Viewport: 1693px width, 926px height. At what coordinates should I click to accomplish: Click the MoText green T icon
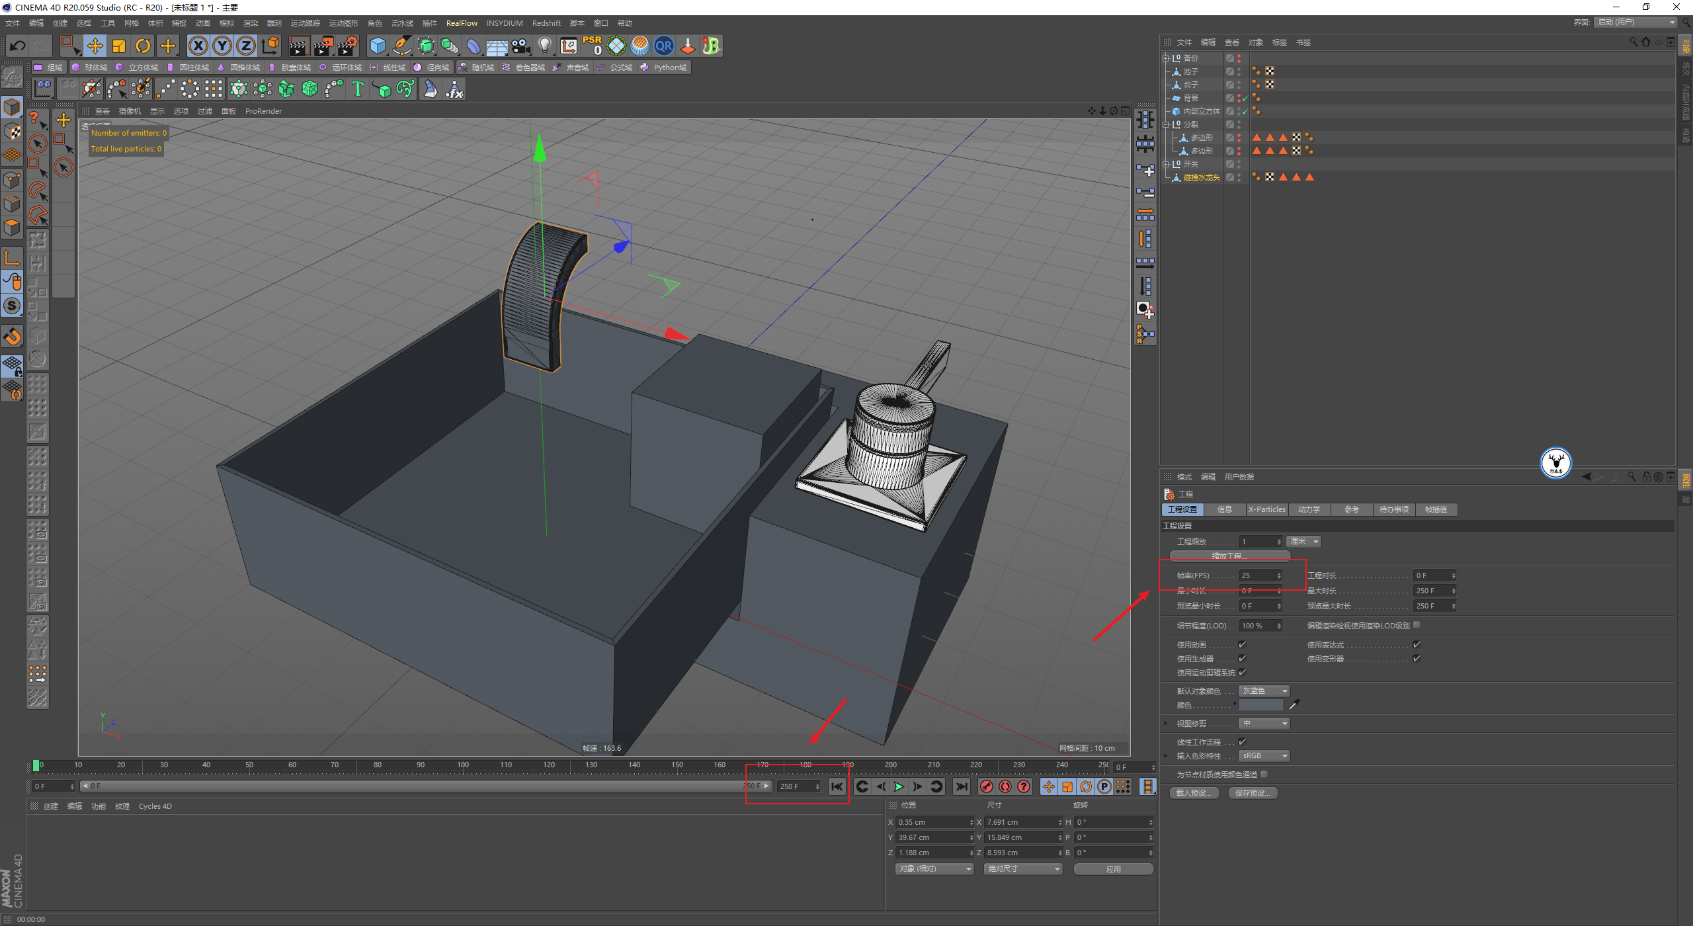(358, 89)
